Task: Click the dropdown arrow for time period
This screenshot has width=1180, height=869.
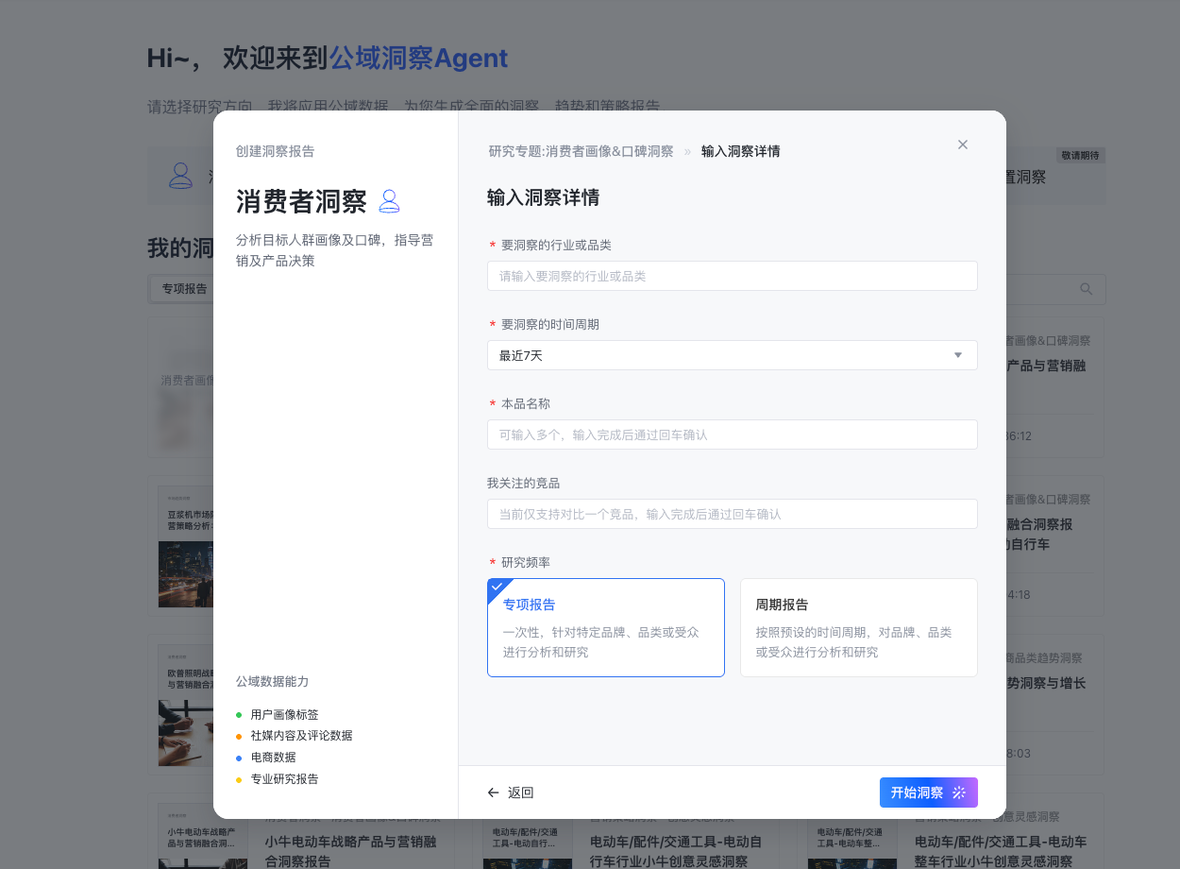Action: pyautogui.click(x=958, y=355)
